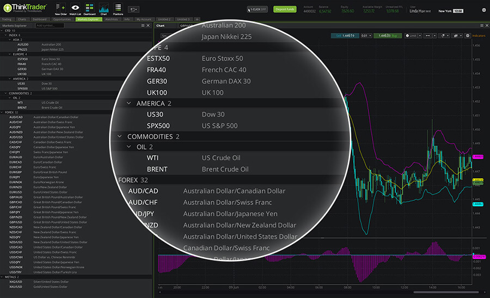Viewport: 490px width, 298px height.
Task: Open settings via the gear icon
Action: (x=484, y=10)
